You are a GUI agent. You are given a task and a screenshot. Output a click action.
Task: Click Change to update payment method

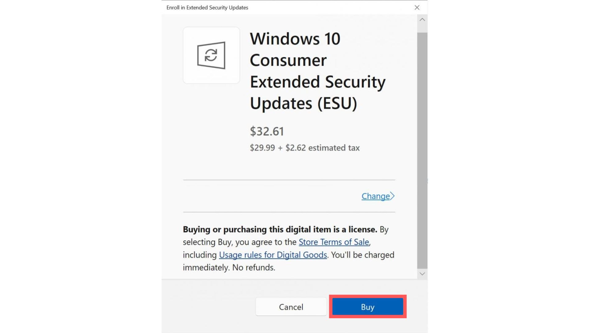click(375, 196)
